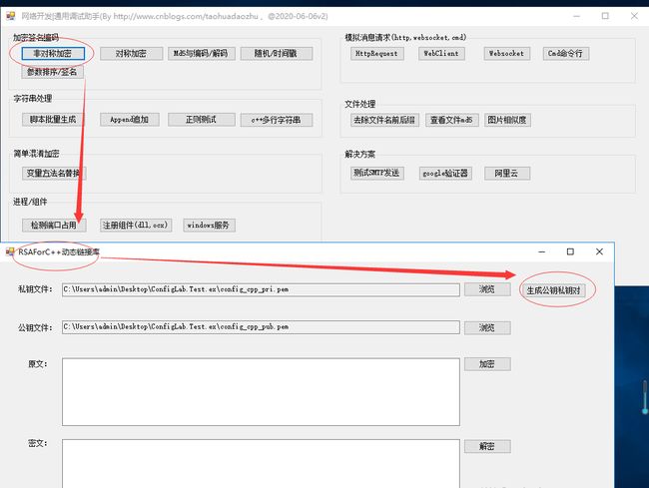Click inside the 密文 ciphertext text area

pyautogui.click(x=261, y=464)
